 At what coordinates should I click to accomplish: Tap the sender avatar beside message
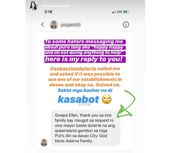[44, 143]
